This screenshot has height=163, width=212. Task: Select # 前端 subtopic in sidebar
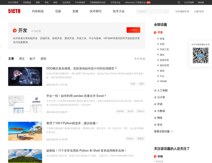[x=160, y=39]
